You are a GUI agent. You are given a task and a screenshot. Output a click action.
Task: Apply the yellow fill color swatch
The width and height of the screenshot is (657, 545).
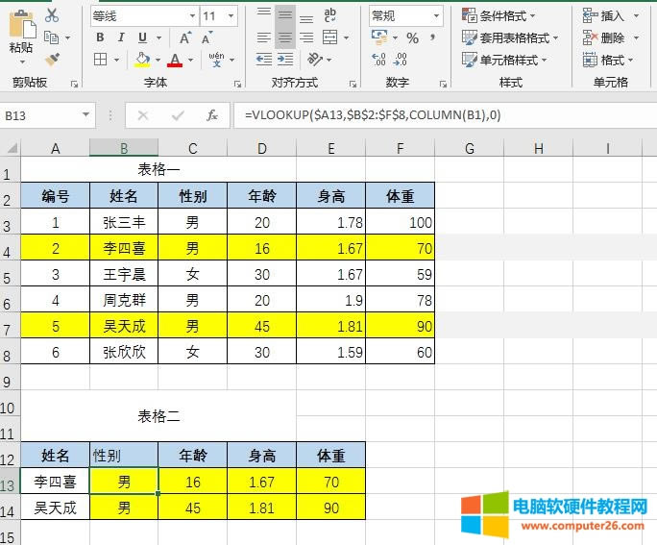(x=142, y=60)
